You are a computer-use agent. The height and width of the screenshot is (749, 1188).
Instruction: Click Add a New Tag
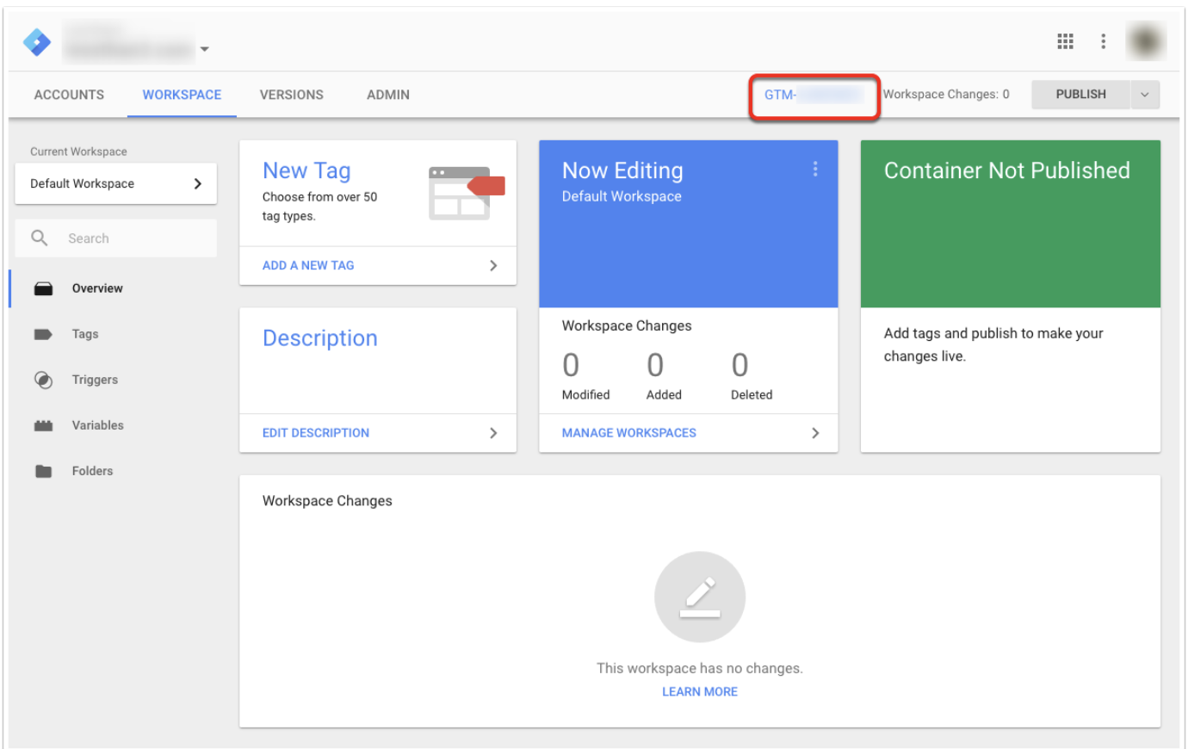click(308, 265)
